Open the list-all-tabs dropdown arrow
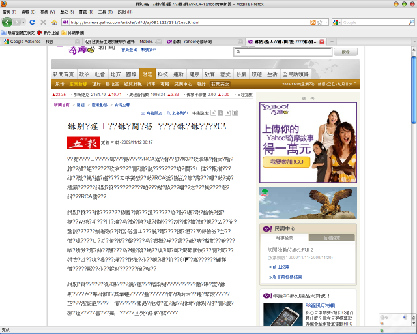 (414, 42)
